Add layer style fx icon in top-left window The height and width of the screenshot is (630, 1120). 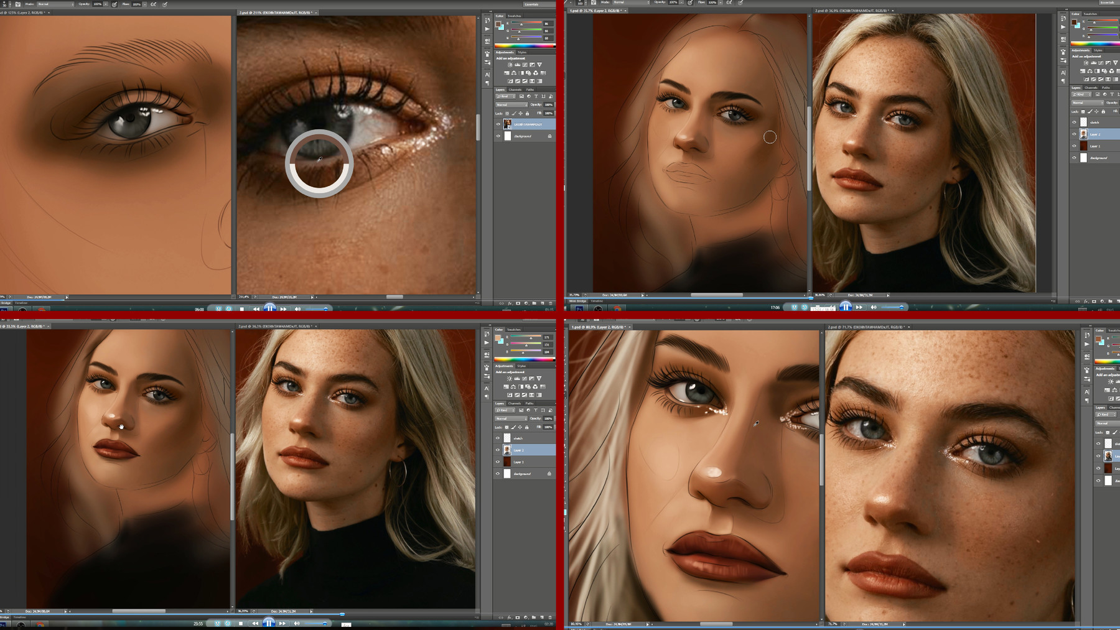pos(510,303)
